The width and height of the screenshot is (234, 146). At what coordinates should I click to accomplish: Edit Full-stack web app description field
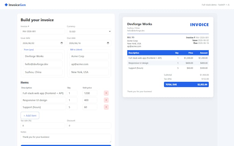point(43,93)
